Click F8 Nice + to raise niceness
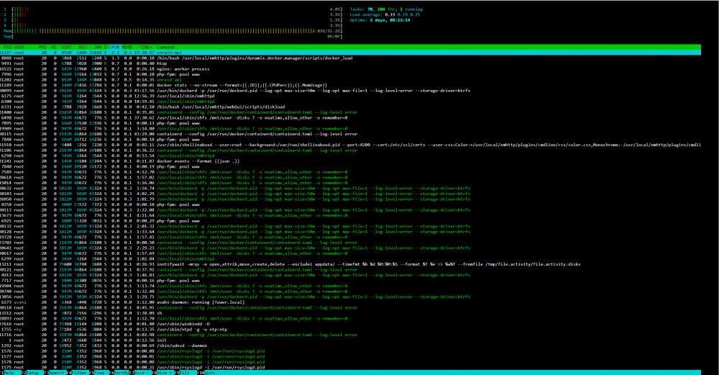Screen dimensions: 719x375 (x=162, y=373)
